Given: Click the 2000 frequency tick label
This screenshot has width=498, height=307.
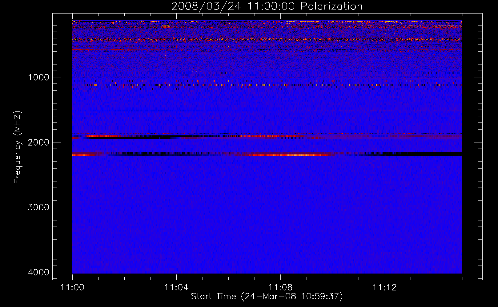Looking at the screenshot, I should click(x=38, y=142).
